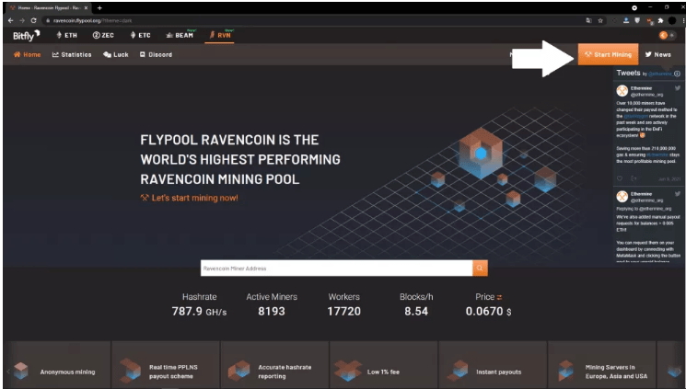Click the orange miner address search button
This screenshot has width=686, height=389.
click(x=480, y=268)
